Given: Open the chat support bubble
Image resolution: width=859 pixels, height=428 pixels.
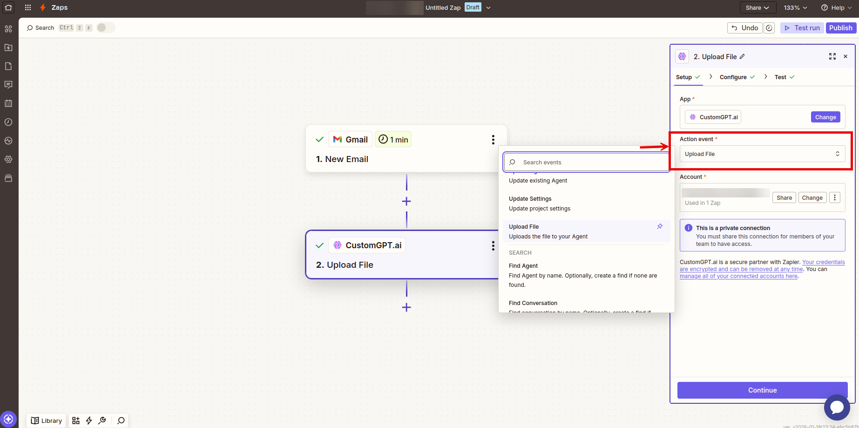Looking at the screenshot, I should [x=837, y=407].
